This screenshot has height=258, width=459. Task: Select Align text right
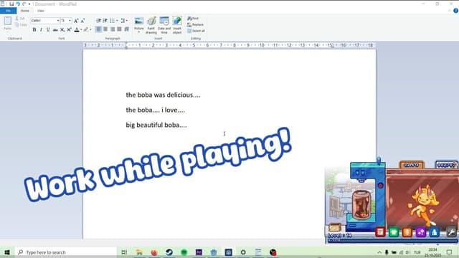click(x=113, y=29)
